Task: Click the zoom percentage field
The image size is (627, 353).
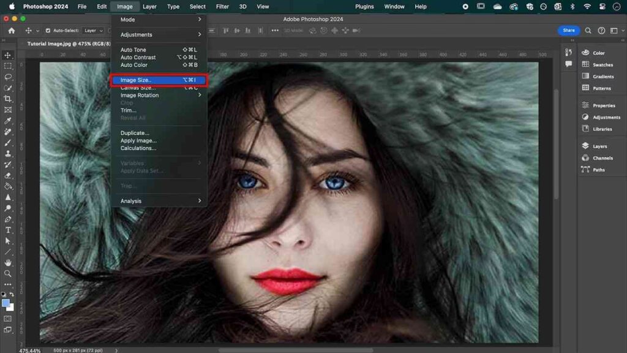Action: point(29,351)
